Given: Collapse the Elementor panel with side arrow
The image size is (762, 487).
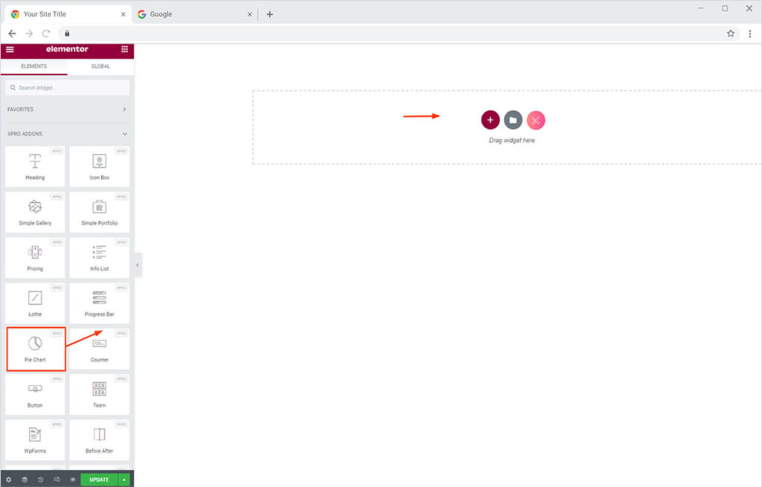Looking at the screenshot, I should click(x=138, y=265).
